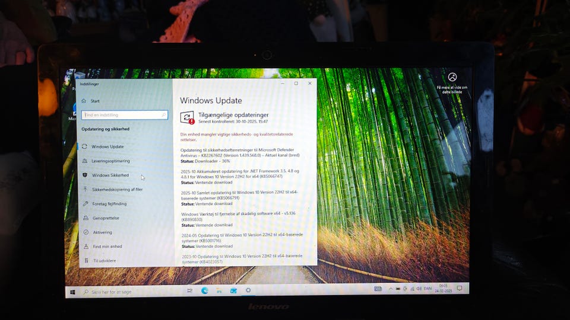The height and width of the screenshot is (320, 570).
Task: Focus the 'Find en indstilling' search field
Action: 125,115
